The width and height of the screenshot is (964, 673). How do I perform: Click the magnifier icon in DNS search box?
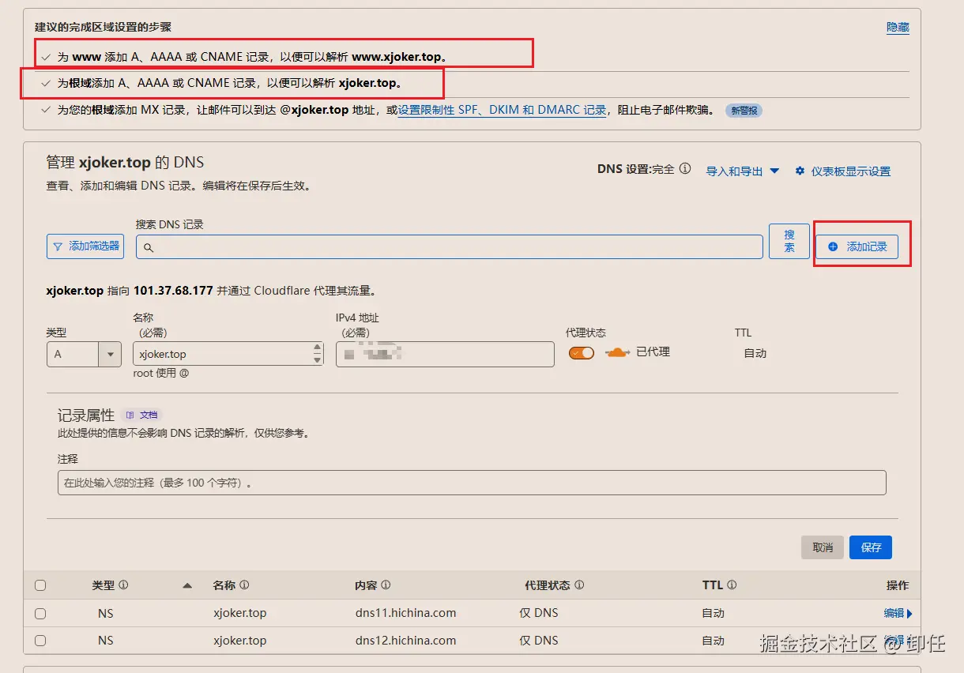click(149, 247)
